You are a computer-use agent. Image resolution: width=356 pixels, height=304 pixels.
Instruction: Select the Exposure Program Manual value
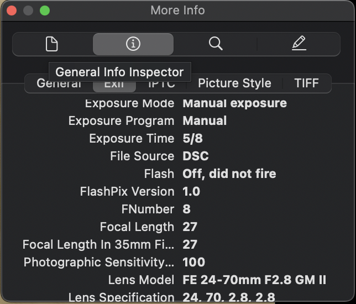(205, 121)
